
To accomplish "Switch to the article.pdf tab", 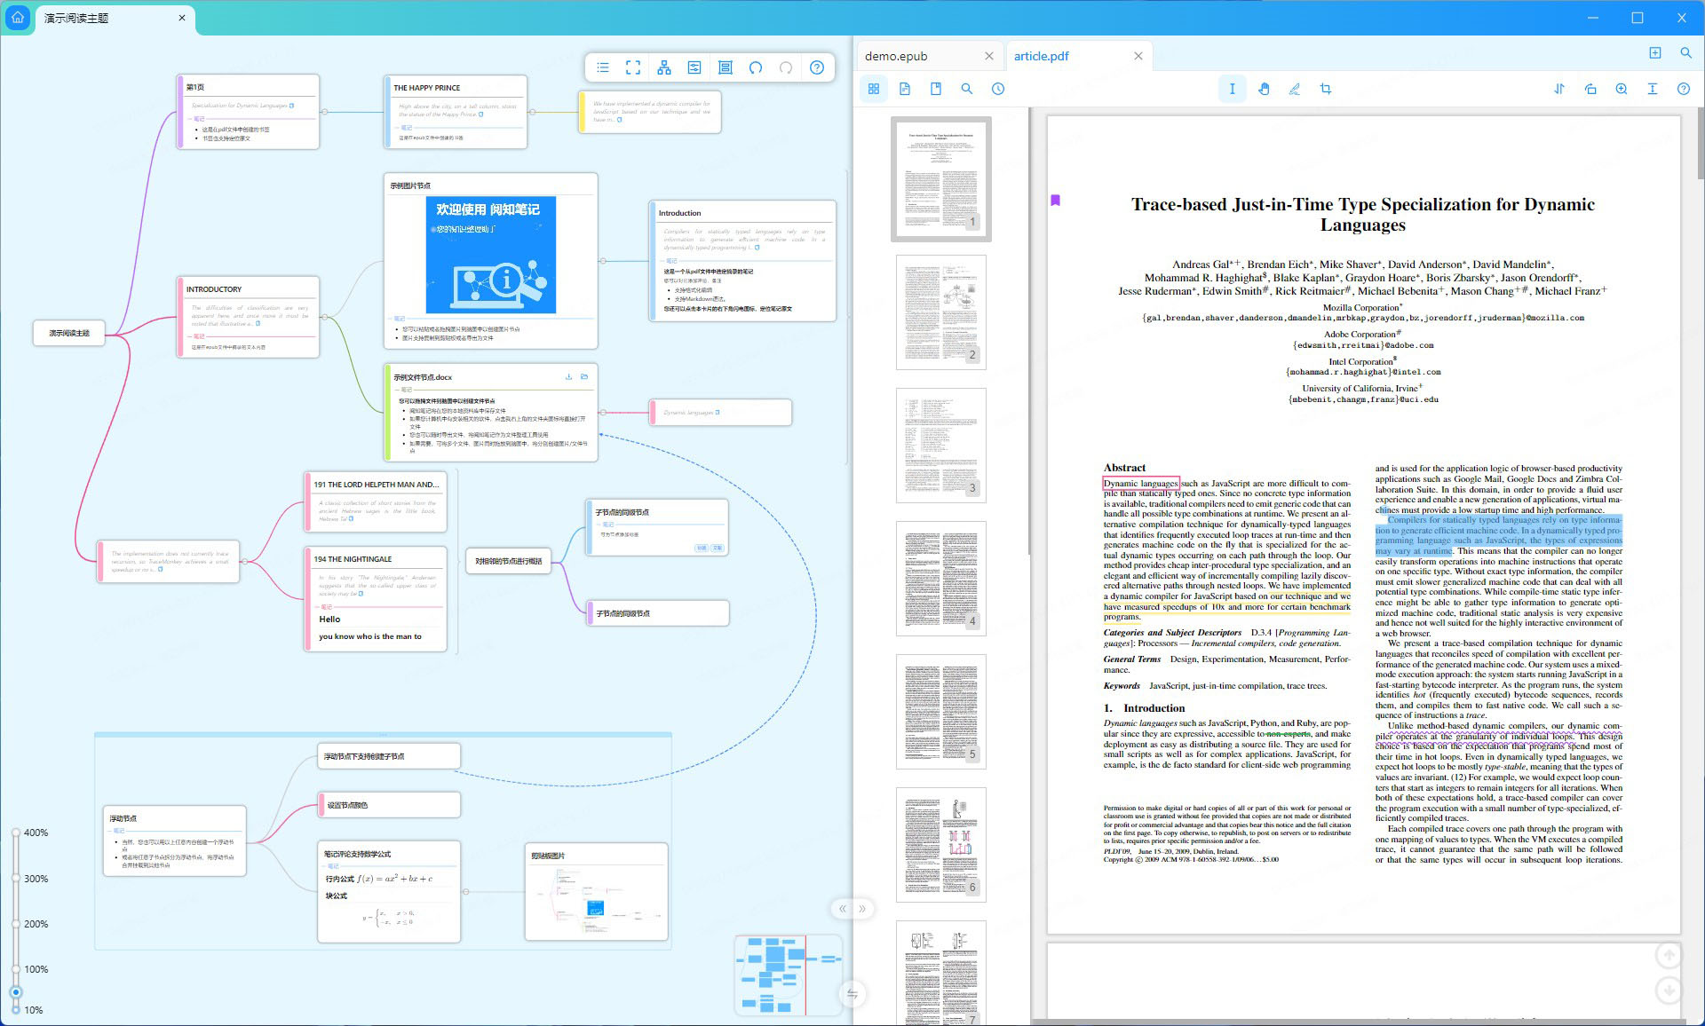I will coord(1042,56).
